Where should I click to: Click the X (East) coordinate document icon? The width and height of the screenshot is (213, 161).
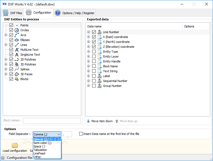pyautogui.click(x=99, y=37)
